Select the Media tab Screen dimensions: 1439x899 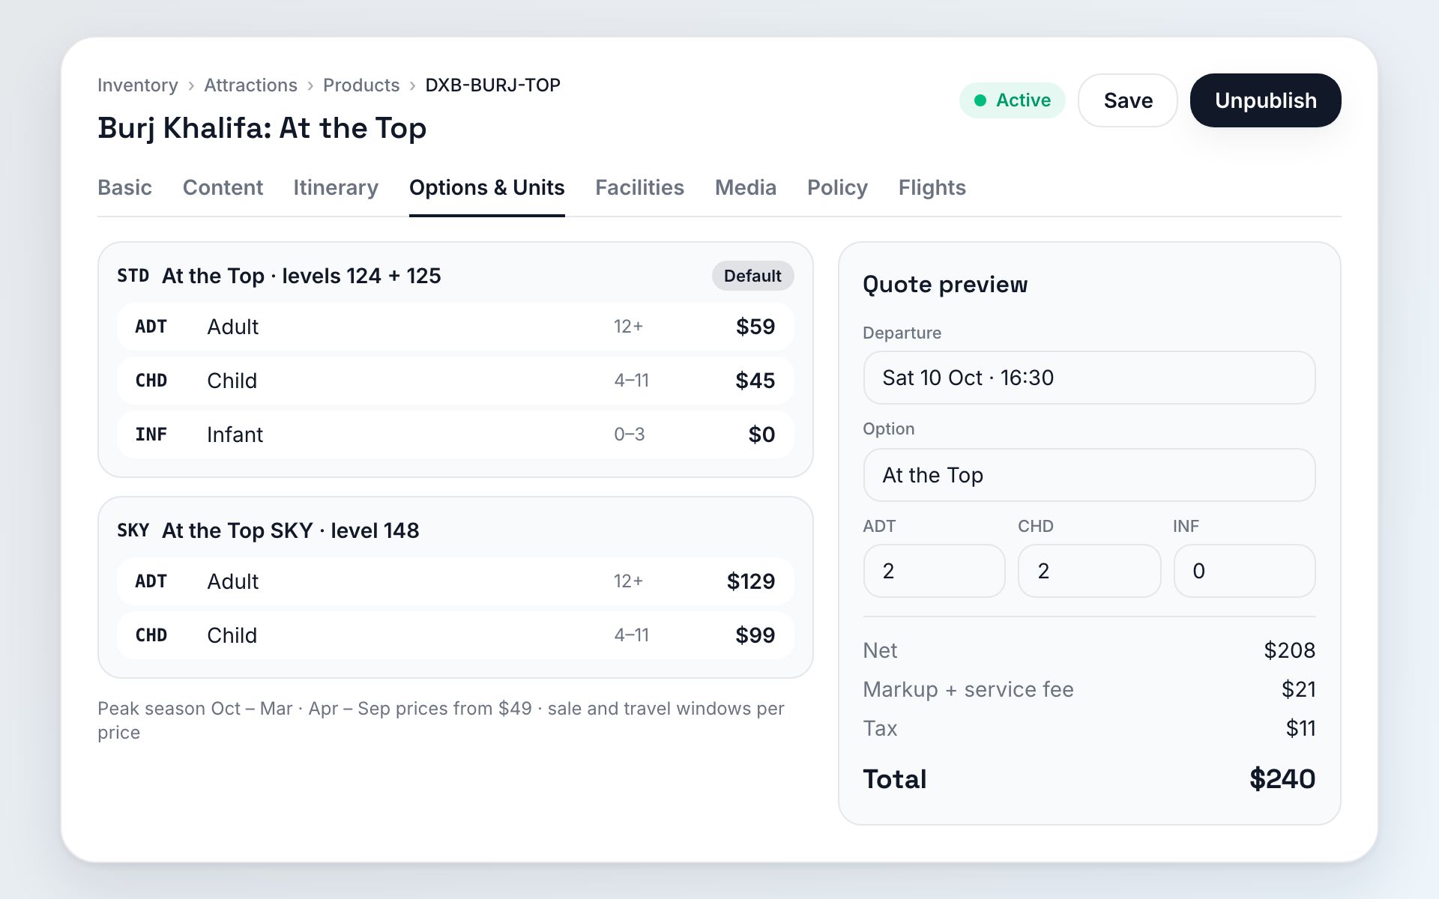click(746, 187)
